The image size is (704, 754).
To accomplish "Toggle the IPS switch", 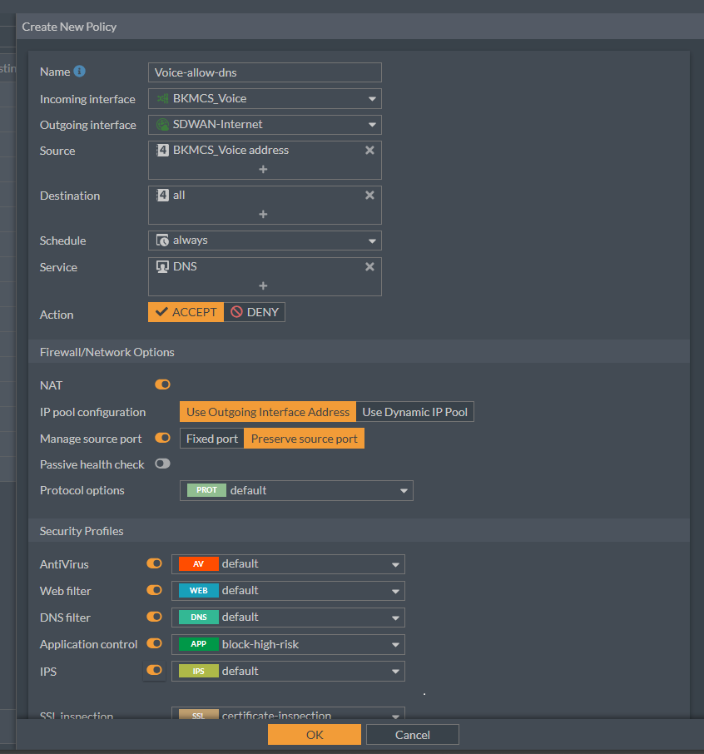I will click(x=154, y=670).
